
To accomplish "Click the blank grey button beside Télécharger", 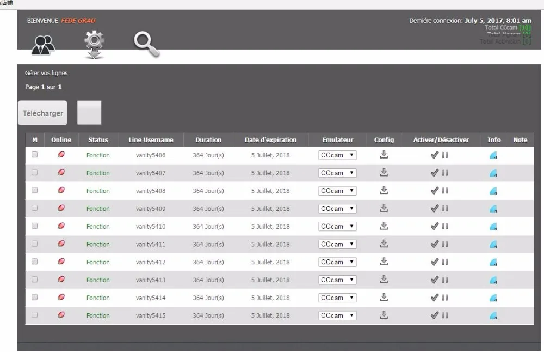I will (x=89, y=113).
